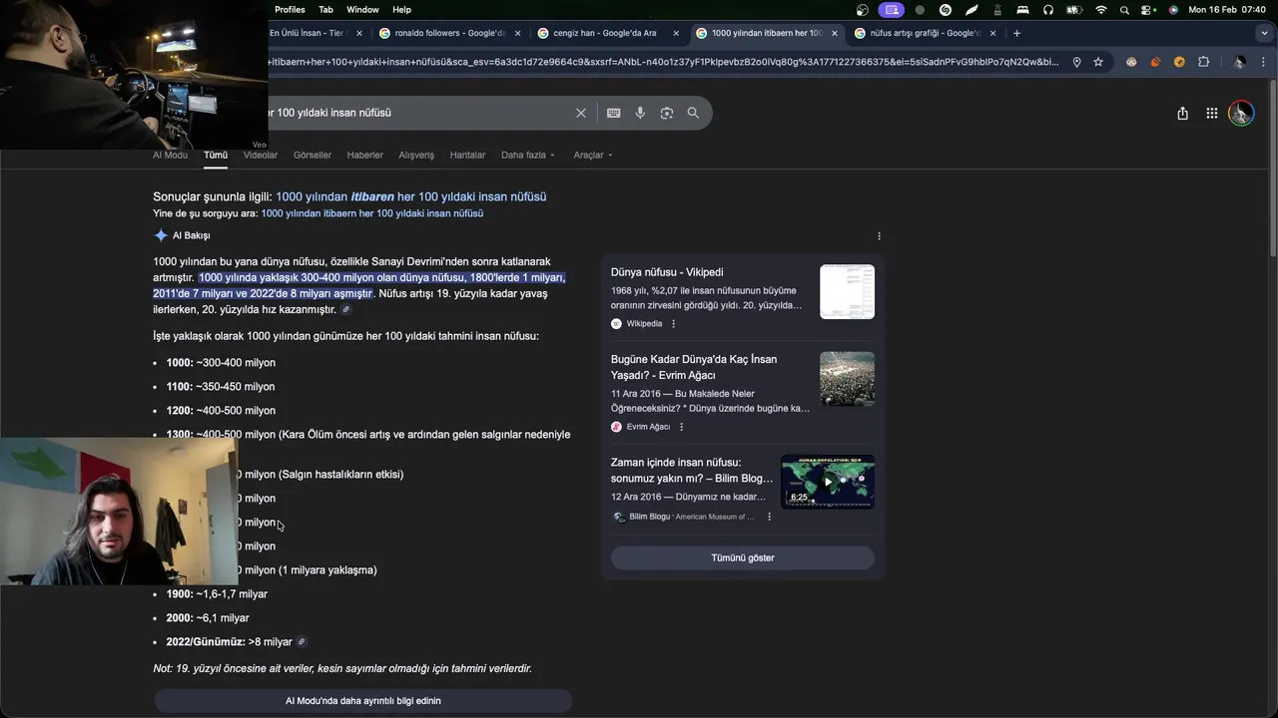
Task: Select the Alışveriş search tab
Action: coord(416,155)
